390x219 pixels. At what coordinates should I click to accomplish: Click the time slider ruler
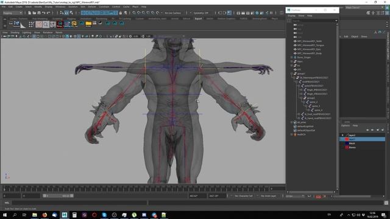point(136,189)
